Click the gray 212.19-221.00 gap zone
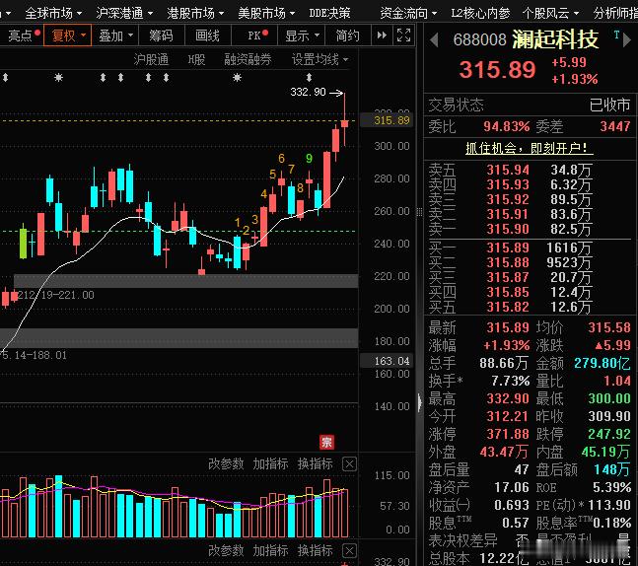Image resolution: width=638 pixels, height=566 pixels. click(x=186, y=281)
